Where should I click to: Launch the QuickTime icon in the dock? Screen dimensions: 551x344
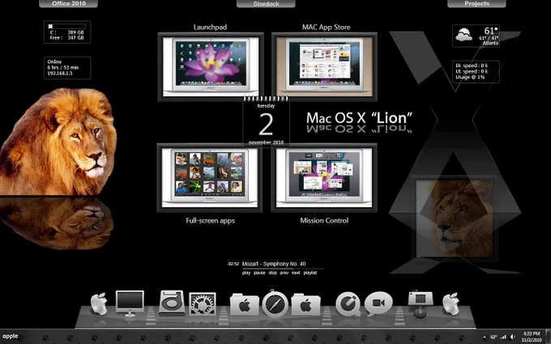click(348, 304)
